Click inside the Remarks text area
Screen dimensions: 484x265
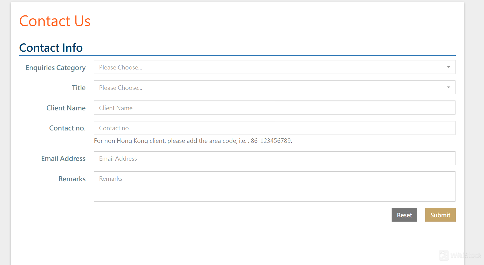point(274,186)
